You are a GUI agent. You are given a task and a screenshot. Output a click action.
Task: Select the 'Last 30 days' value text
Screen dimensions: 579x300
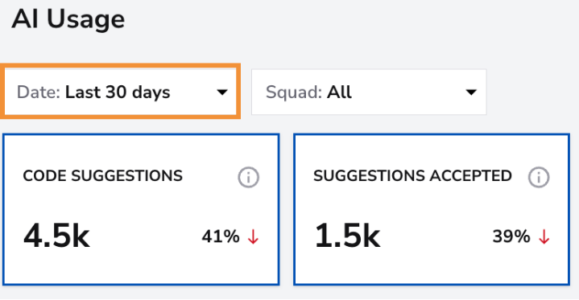[x=118, y=92]
